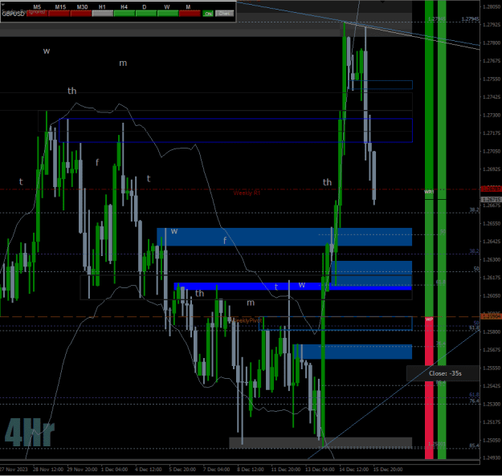Click the gray Chart button
The image size is (502, 476).
click(224, 14)
